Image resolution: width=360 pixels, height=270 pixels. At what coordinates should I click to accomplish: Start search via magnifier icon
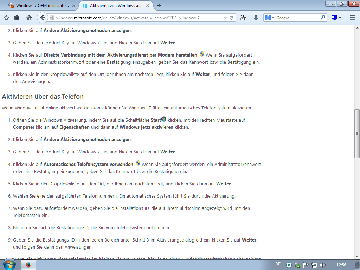pos(323,18)
